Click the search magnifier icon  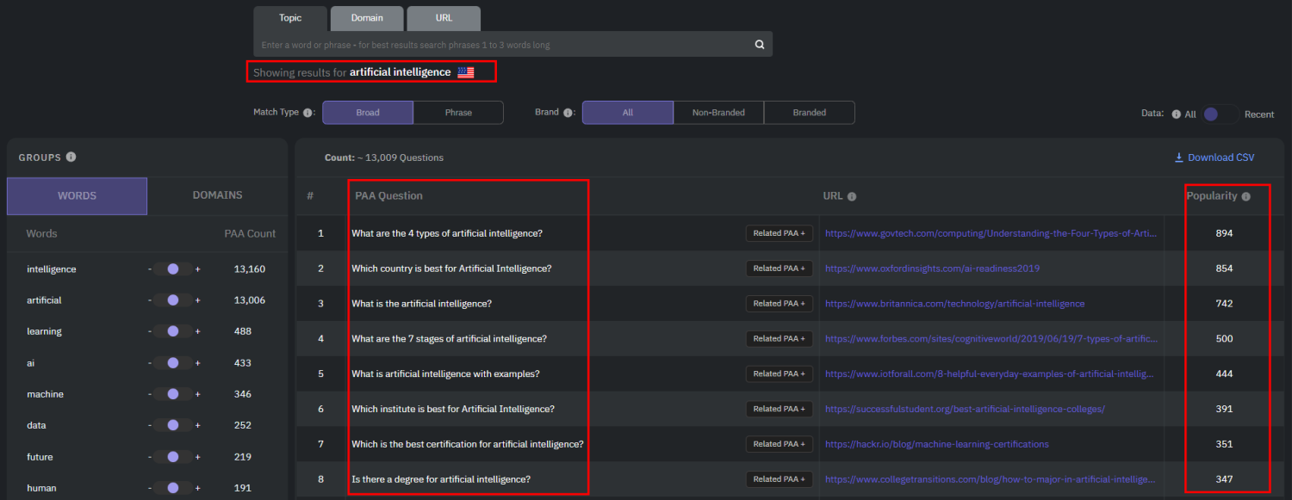tap(759, 43)
